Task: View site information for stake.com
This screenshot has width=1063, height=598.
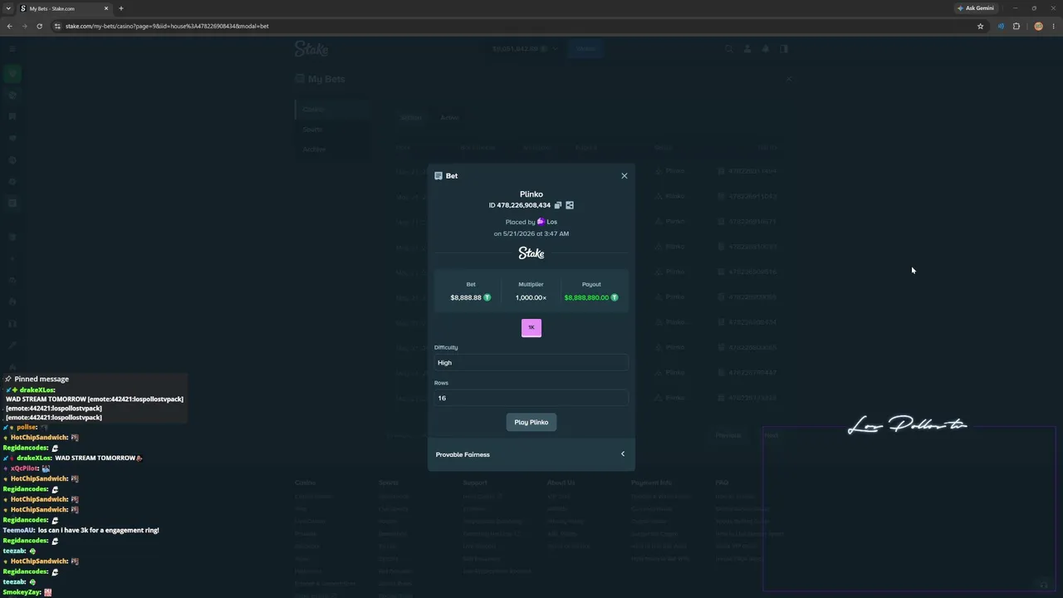Action: tap(57, 26)
